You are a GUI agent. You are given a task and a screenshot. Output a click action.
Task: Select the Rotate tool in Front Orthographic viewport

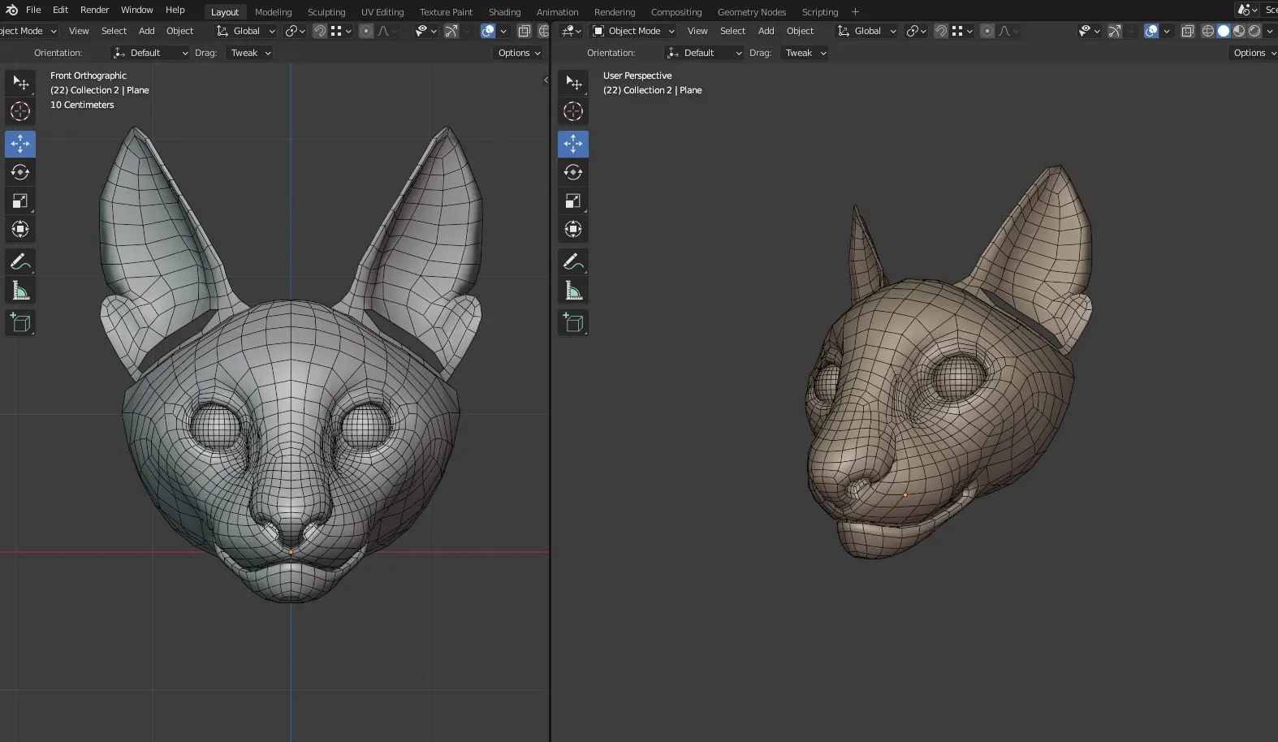pyautogui.click(x=20, y=172)
